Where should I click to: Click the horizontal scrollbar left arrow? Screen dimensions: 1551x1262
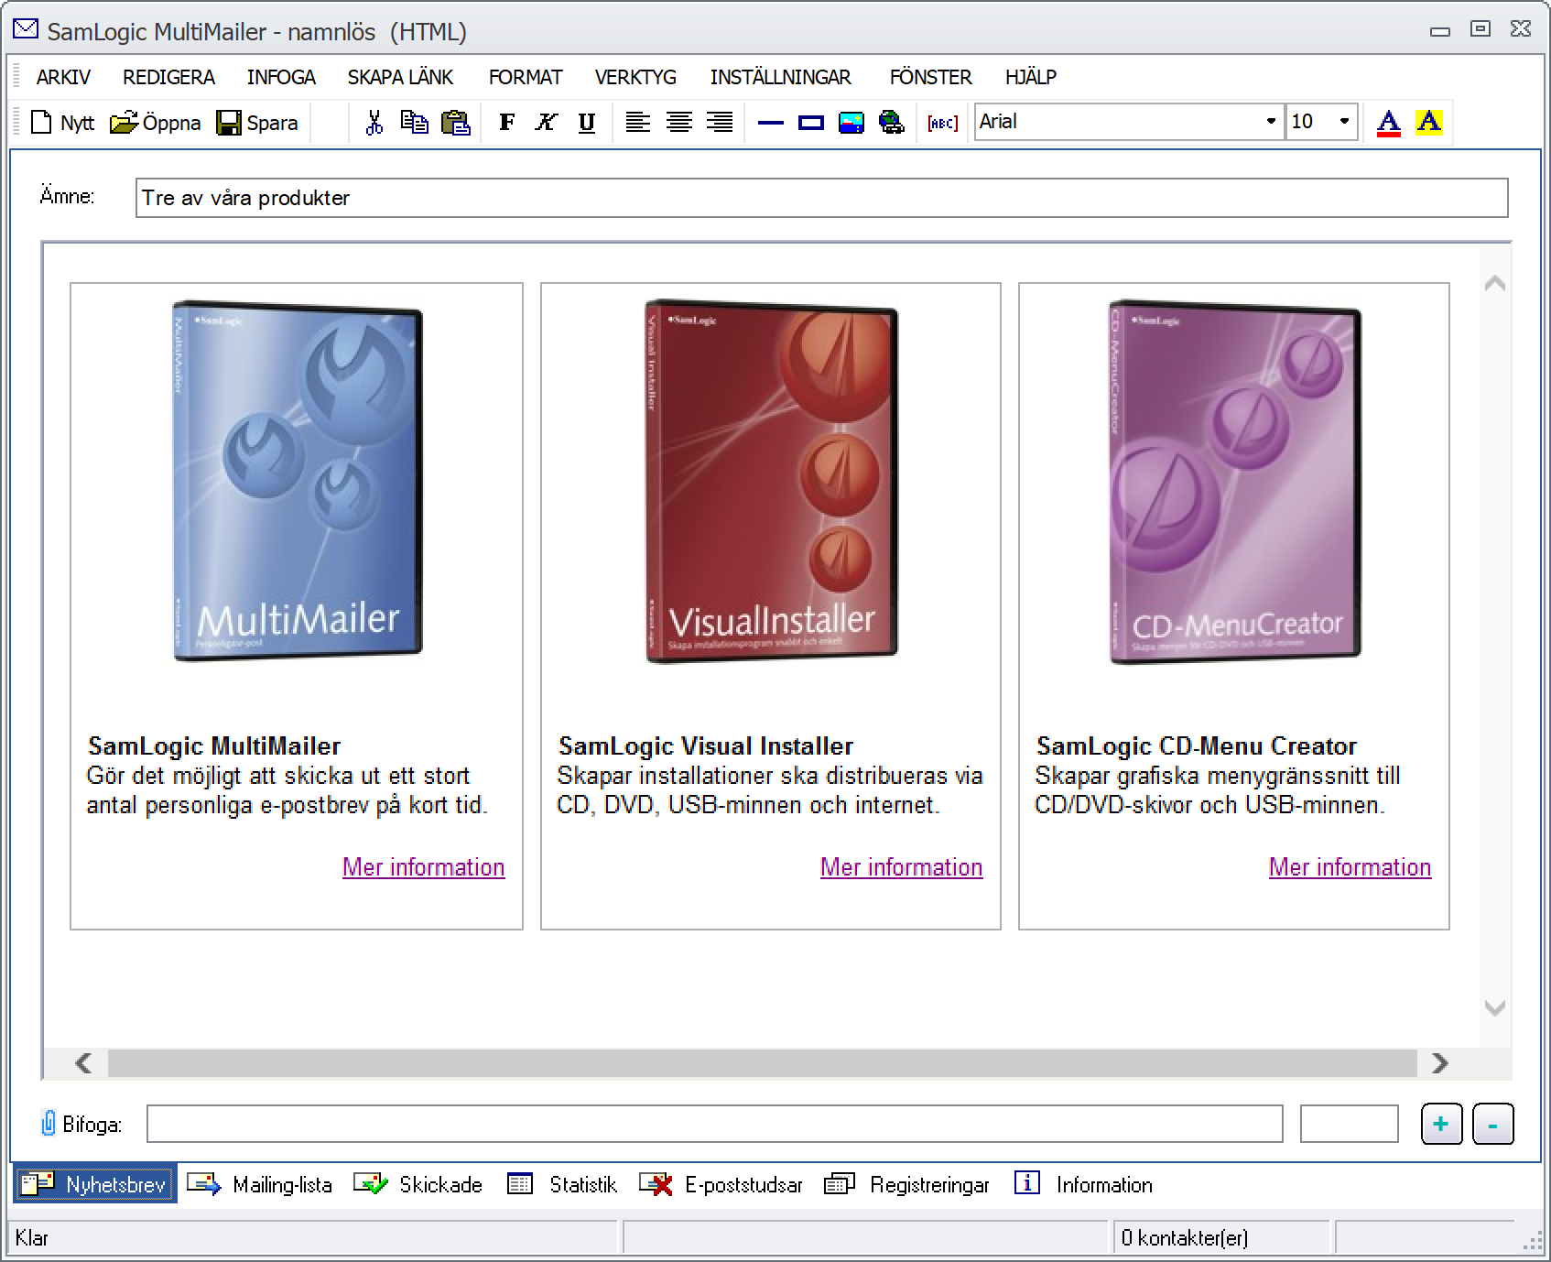pos(83,1063)
